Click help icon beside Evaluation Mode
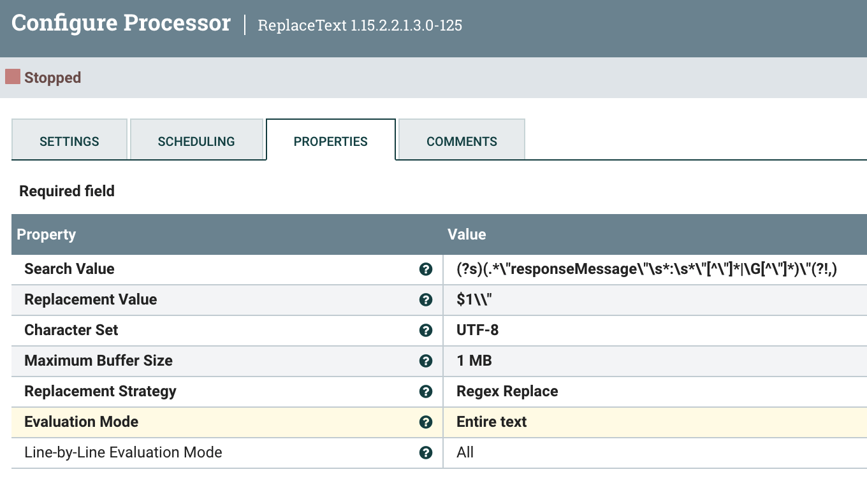Screen dimensions: 867x488 coord(426,422)
